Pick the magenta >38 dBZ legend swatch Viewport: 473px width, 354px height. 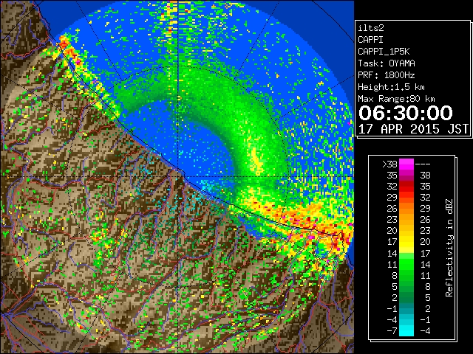406,164
